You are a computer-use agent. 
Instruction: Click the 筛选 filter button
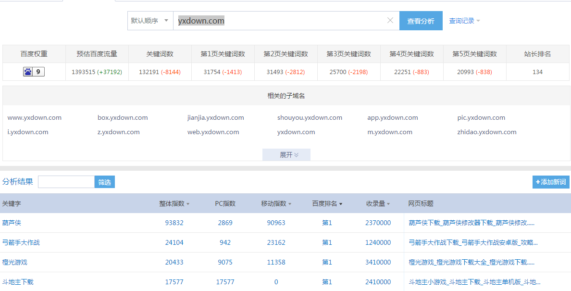tap(104, 182)
